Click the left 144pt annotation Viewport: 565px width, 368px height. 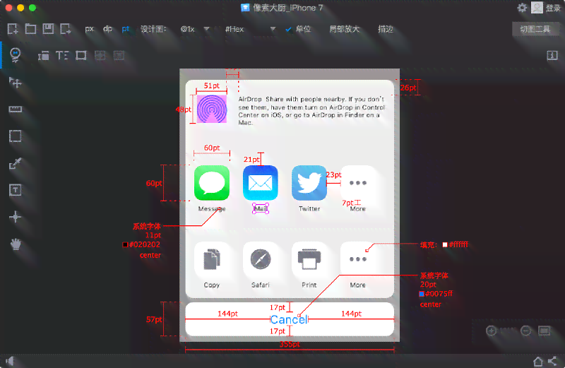[227, 314]
